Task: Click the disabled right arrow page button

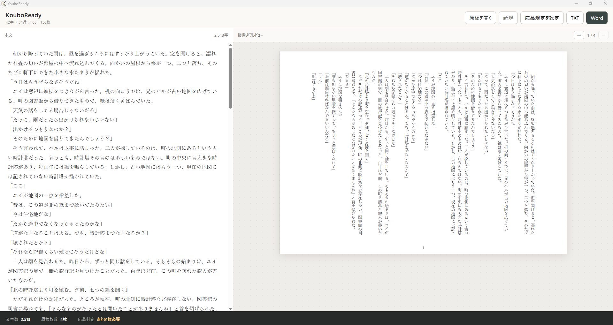Action: [x=603, y=35]
